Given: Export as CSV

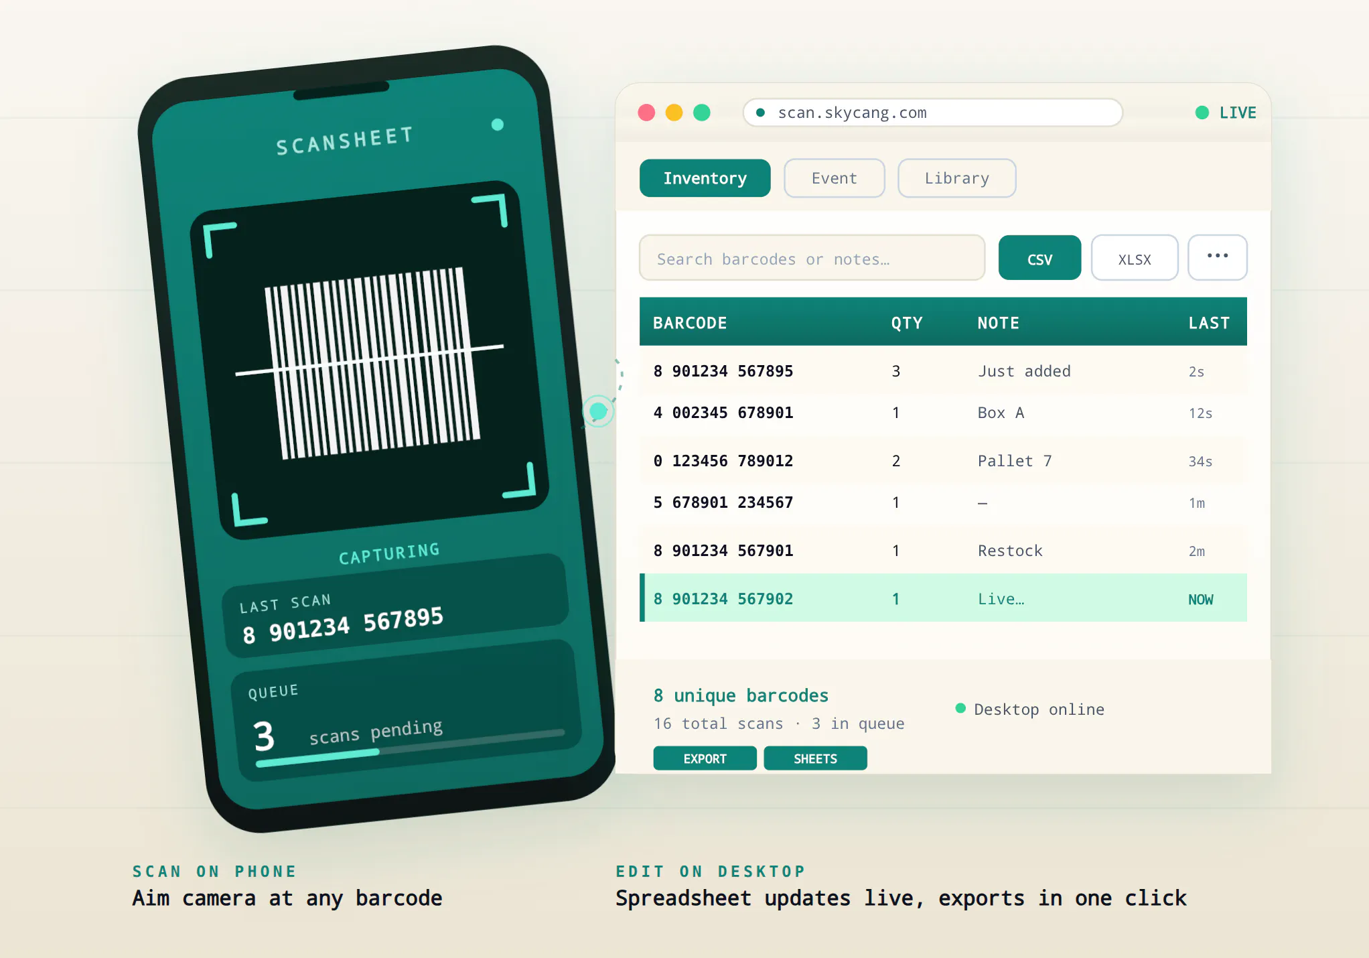Looking at the screenshot, I should 1039,258.
